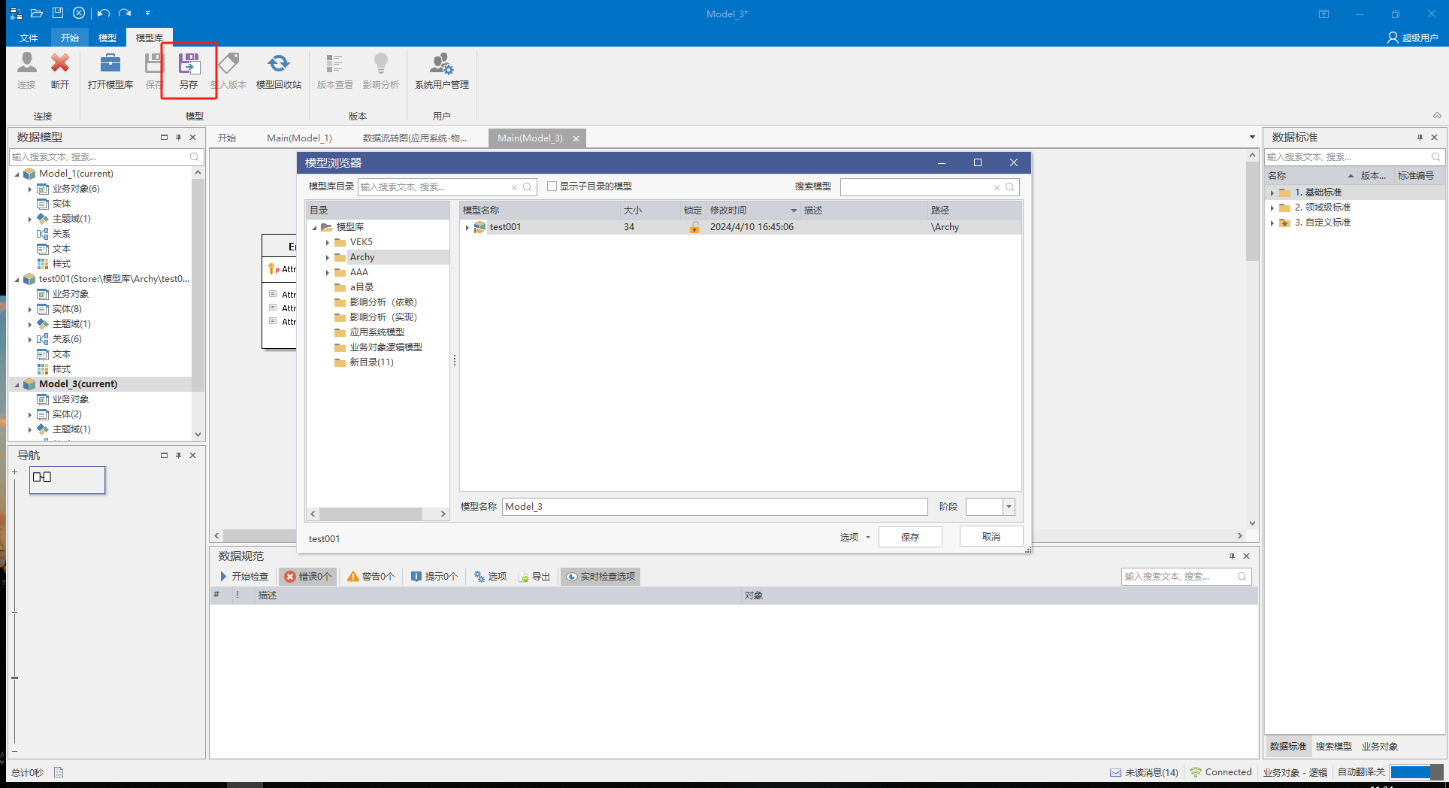1449x788 pixels.
Task: Expand the test001 model row
Action: pyautogui.click(x=467, y=227)
